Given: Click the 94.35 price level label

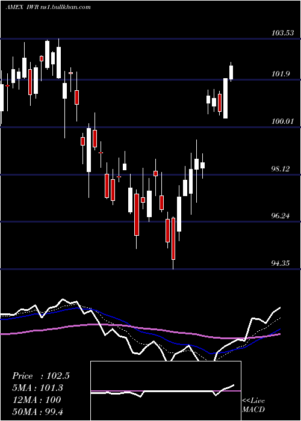Looking at the screenshot, I should (281, 263).
